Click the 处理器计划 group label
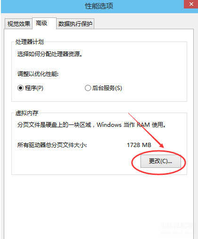Image resolution: width=198 pixels, height=239 pixels. click(x=29, y=42)
